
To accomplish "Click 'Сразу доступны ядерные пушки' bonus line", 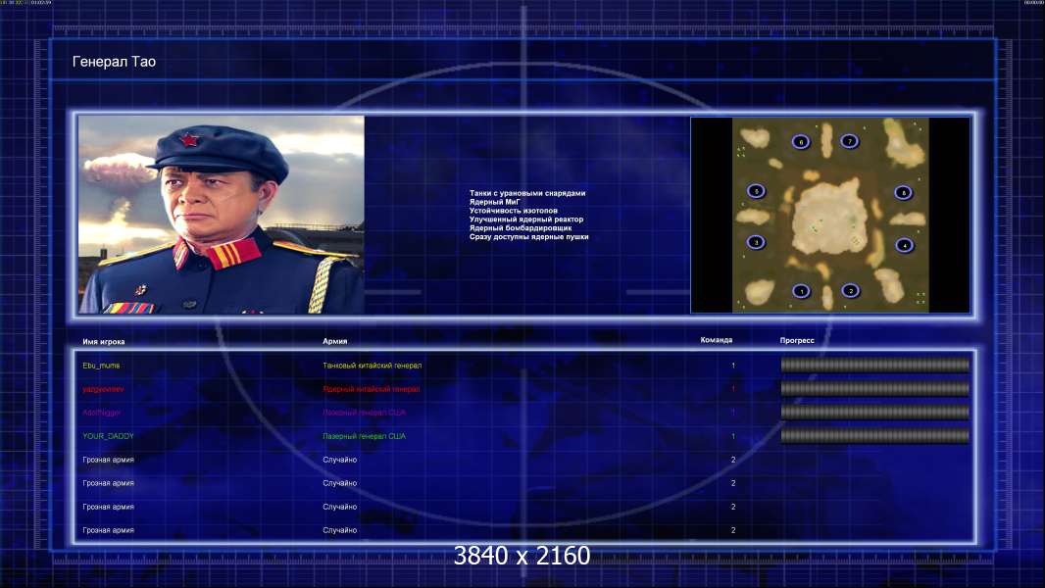I will [x=528, y=236].
